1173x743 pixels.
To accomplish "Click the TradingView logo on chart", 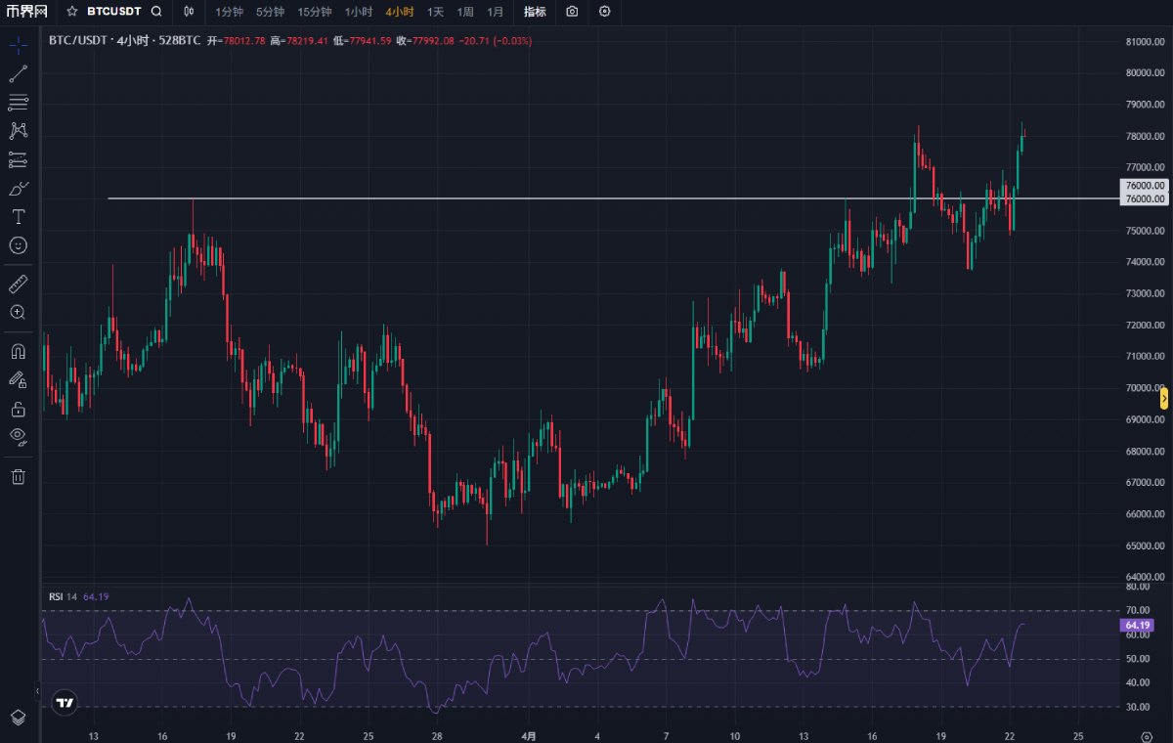I will coord(65,702).
